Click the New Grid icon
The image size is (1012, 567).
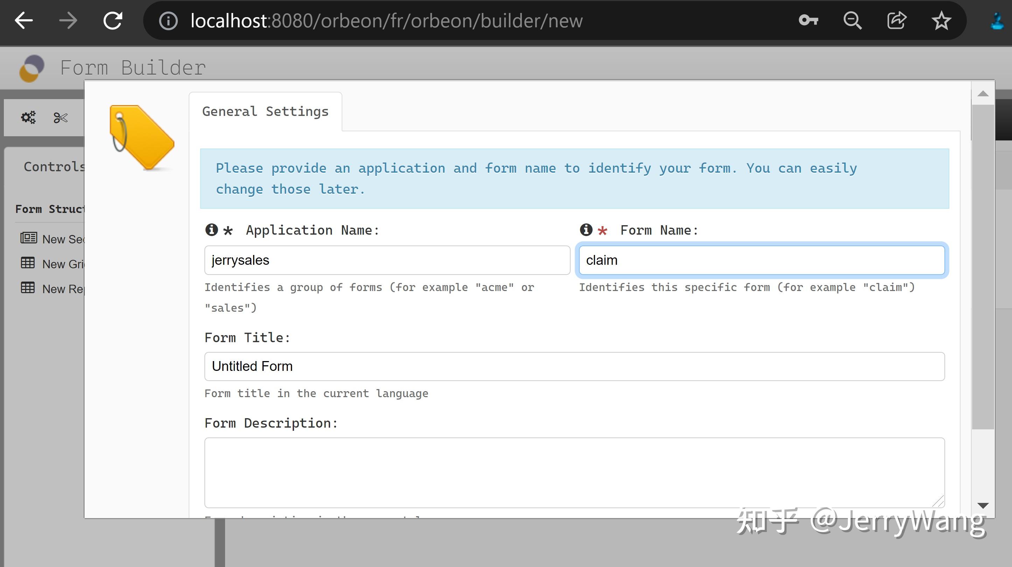(28, 263)
